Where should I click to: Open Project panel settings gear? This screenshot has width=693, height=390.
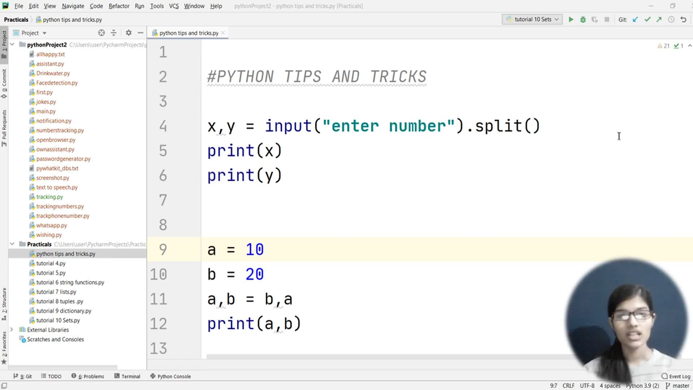click(128, 33)
